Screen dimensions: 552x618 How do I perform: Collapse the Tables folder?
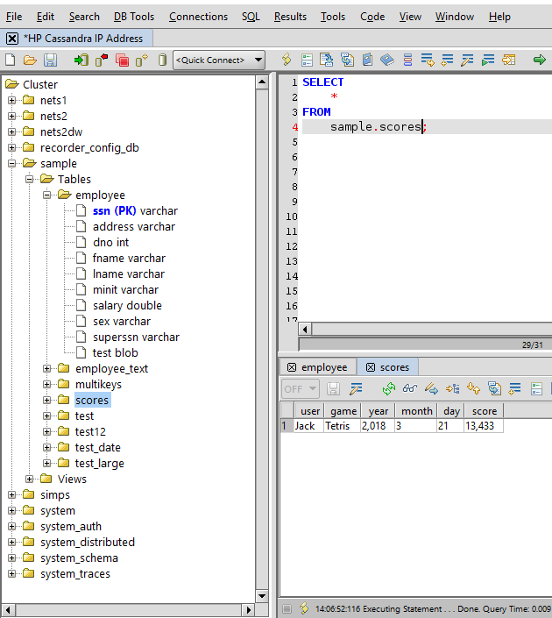[30, 180]
